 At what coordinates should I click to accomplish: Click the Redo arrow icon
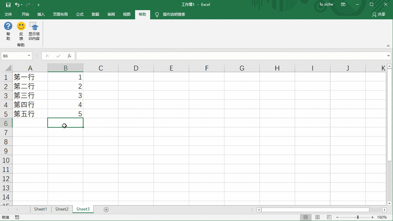[28, 4]
